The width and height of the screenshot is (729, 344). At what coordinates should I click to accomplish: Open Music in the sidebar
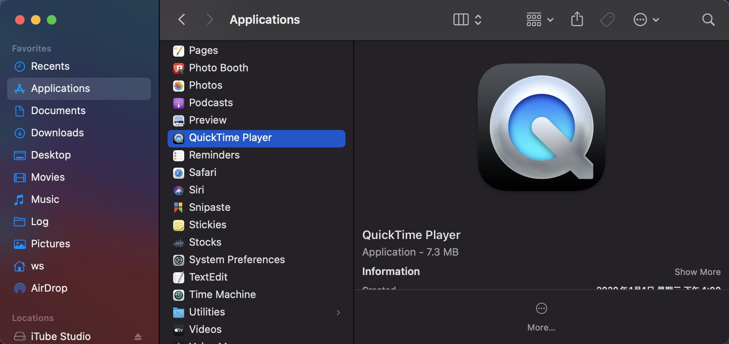(79, 199)
